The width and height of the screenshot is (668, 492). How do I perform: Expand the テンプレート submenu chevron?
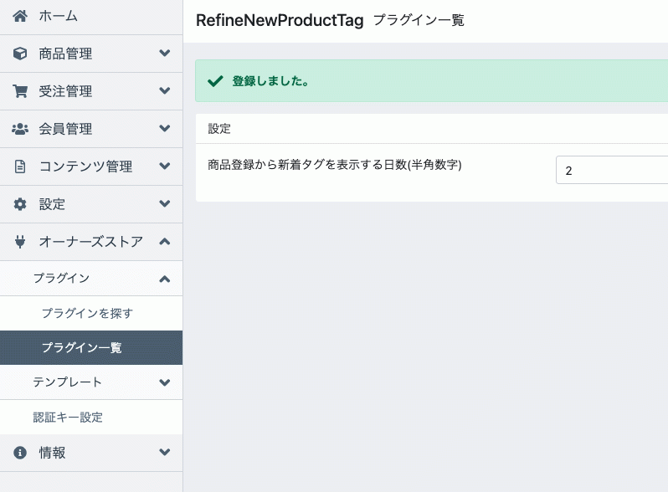164,382
